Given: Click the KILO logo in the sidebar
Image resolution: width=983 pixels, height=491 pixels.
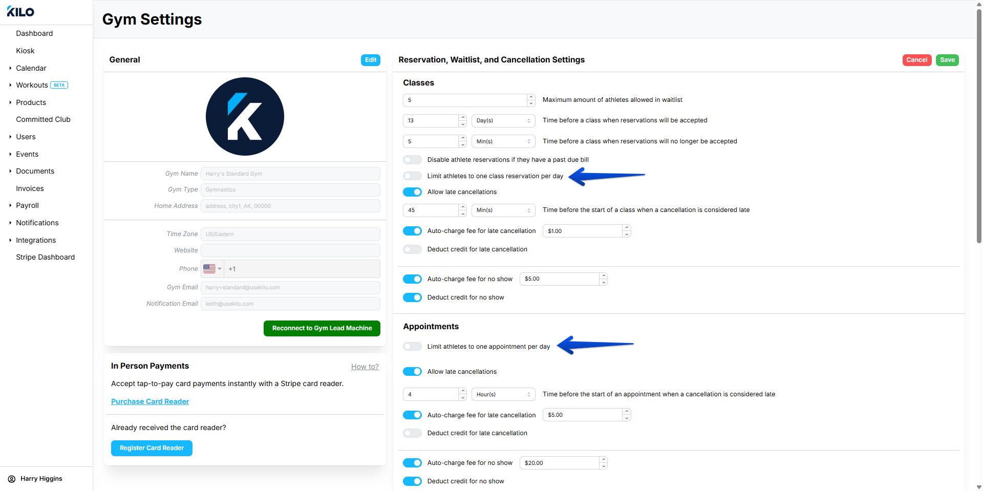Looking at the screenshot, I should (20, 12).
